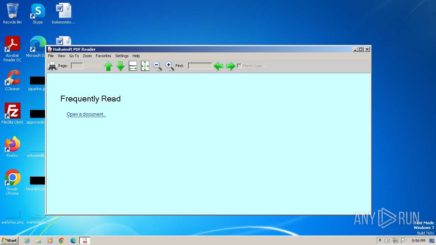The image size is (436, 245).
Task: Select the Fit Width view icon
Action: coord(133,66)
